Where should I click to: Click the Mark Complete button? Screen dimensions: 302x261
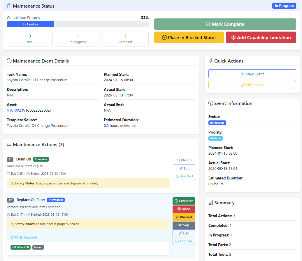225,24
